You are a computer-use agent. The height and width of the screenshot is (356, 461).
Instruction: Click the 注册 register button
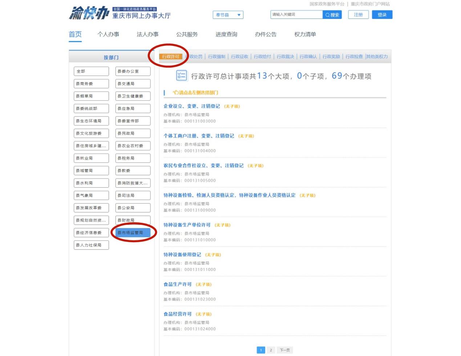click(x=358, y=15)
